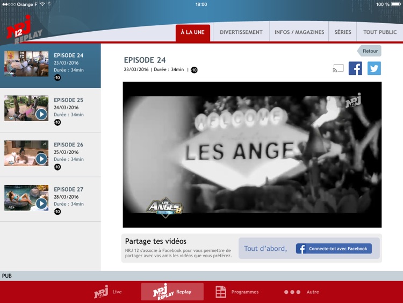Open the NRJ12 Live section in bottom bar
The image size is (403, 303).
108,292
